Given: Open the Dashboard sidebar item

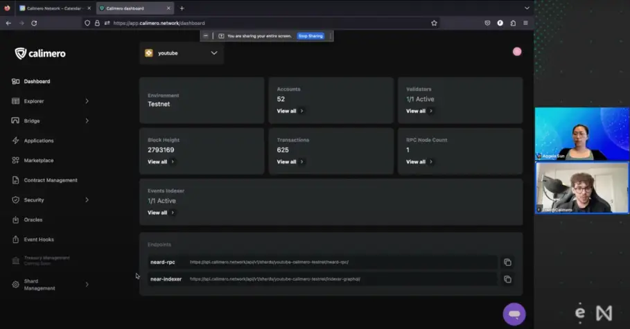Looking at the screenshot, I should pyautogui.click(x=37, y=82).
